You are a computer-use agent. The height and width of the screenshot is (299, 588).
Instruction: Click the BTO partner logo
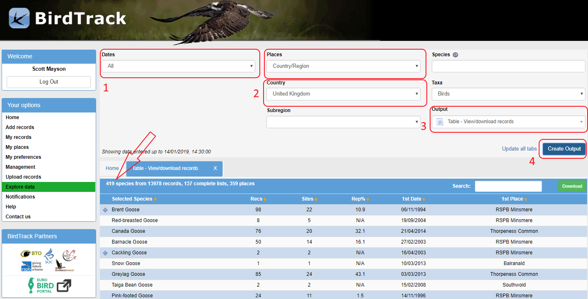(31, 254)
